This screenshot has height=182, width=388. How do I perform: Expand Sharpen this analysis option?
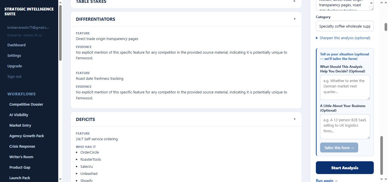tap(343, 38)
